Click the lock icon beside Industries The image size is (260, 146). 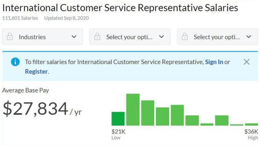(x=9, y=36)
